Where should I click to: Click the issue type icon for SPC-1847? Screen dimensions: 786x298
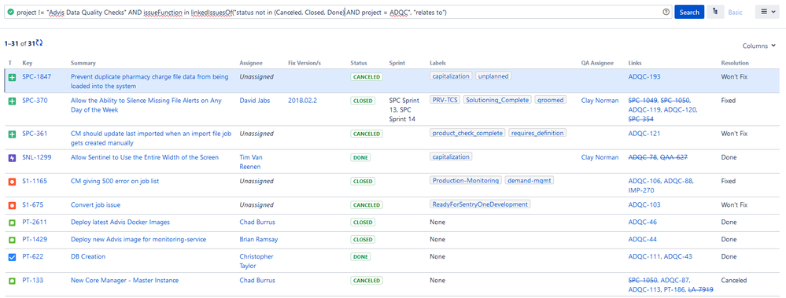[13, 77]
